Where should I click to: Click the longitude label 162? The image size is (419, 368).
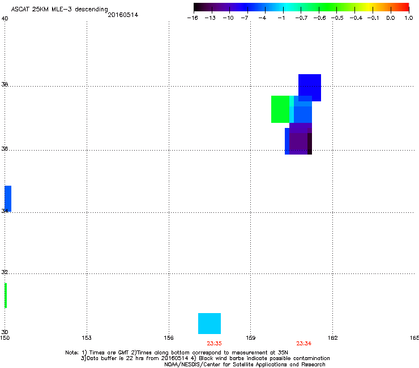333,338
